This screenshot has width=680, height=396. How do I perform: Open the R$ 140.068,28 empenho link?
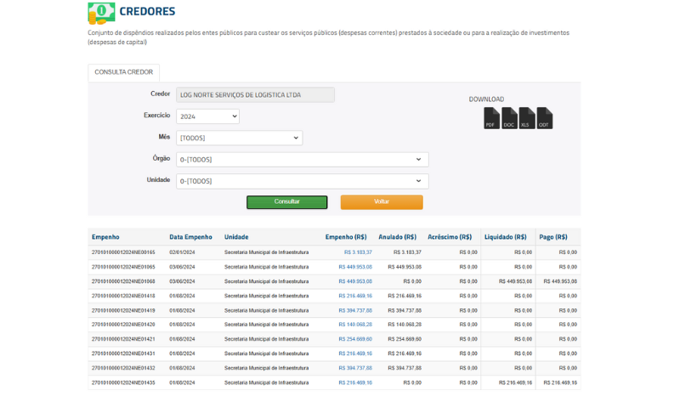pos(355,325)
